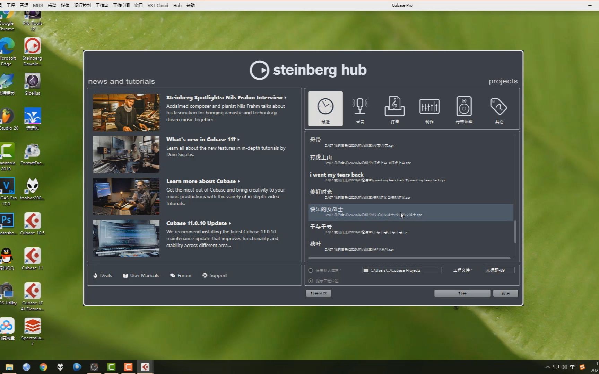
Task: Open Learn more about Cubase heading
Action: click(203, 181)
